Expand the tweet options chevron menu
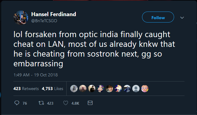Screen dimensions: 197x115 click(x=182, y=18)
